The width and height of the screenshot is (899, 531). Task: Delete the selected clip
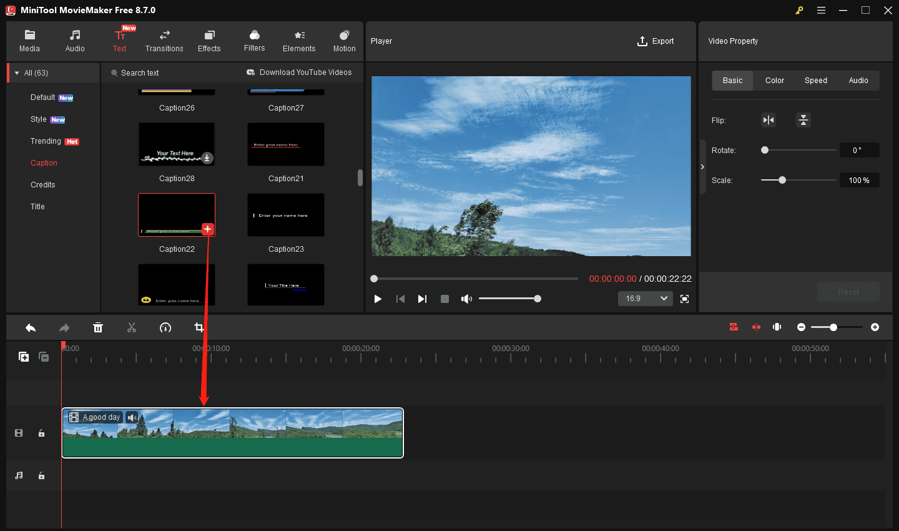pyautogui.click(x=98, y=327)
